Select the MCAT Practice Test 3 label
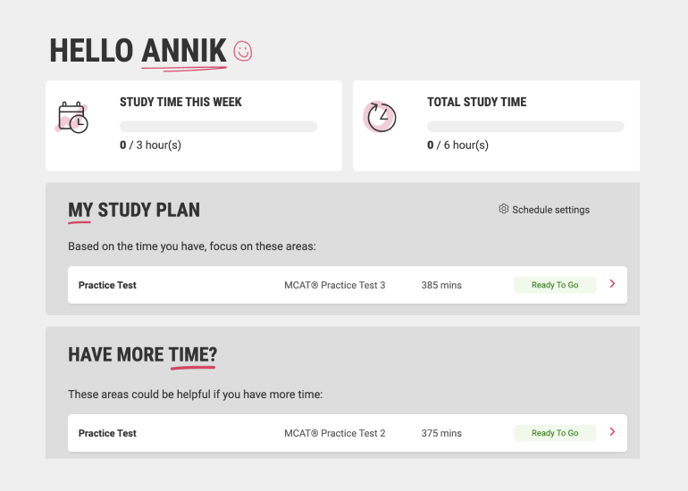Screen dimensions: 688x491 [334, 286]
